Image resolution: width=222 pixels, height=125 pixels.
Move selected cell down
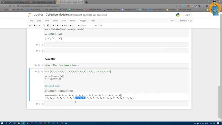(58, 25)
